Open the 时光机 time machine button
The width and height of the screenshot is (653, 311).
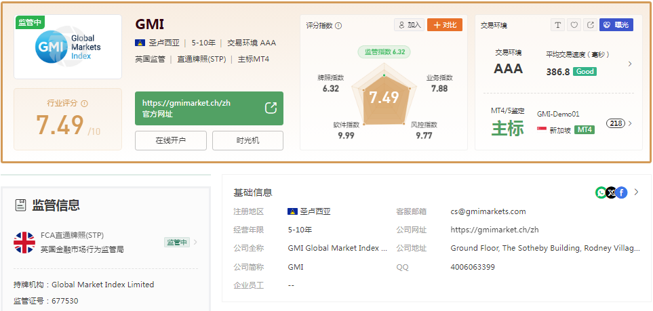(248, 140)
